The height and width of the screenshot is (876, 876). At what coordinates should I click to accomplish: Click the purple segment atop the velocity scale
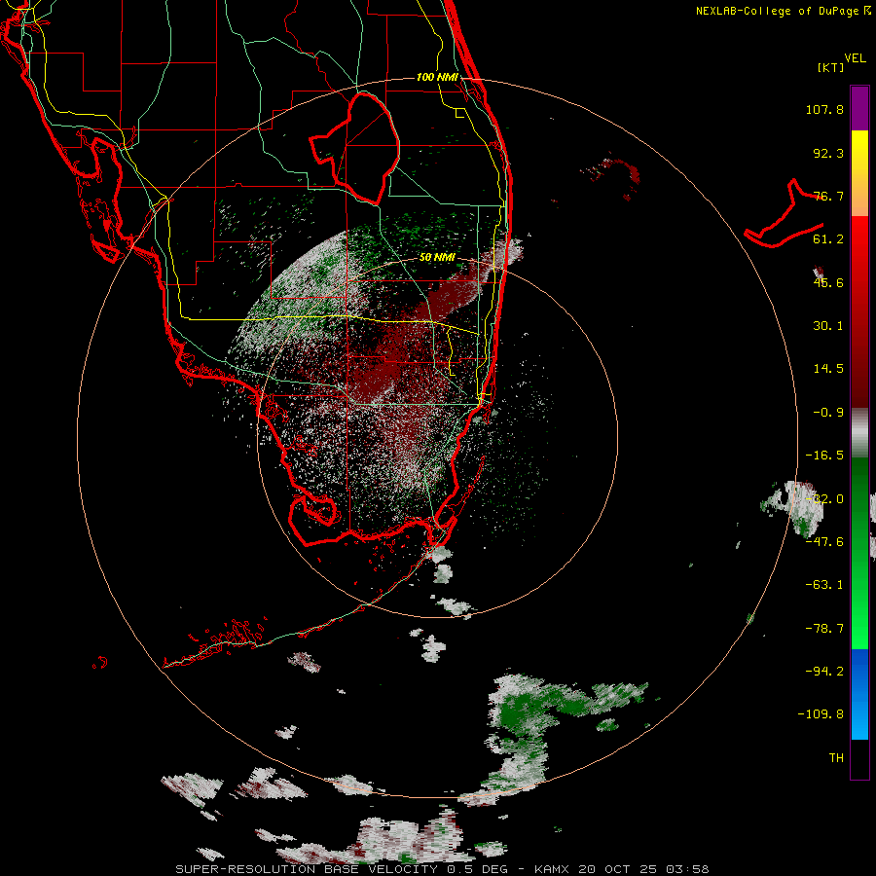(859, 108)
